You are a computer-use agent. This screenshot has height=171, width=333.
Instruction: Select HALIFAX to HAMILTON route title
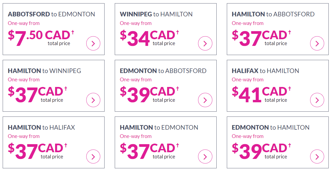tap(265, 71)
